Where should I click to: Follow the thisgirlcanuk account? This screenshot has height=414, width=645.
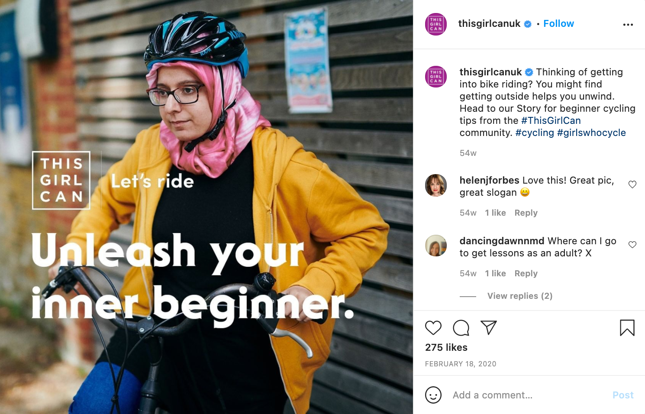pyautogui.click(x=558, y=24)
